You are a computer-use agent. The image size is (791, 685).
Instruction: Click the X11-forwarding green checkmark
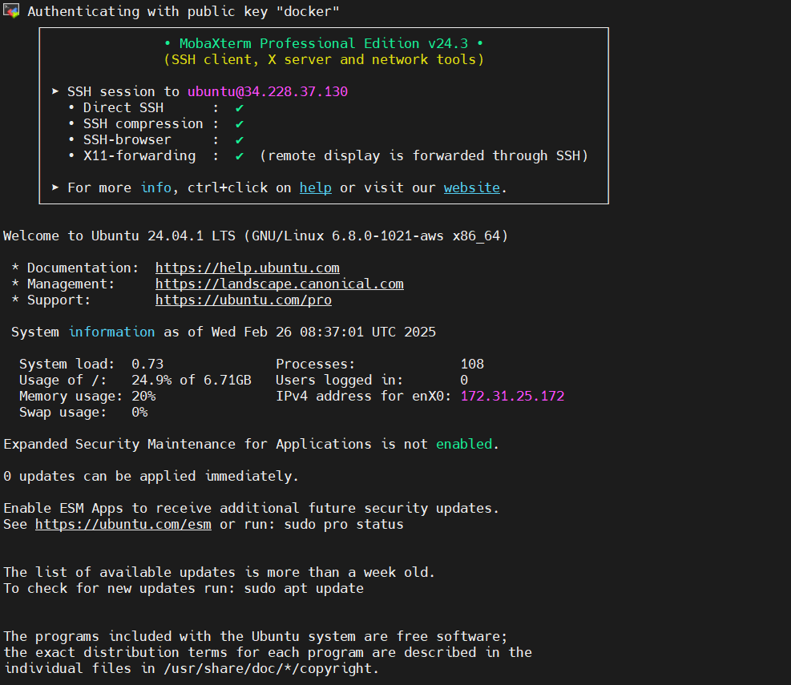click(x=240, y=156)
